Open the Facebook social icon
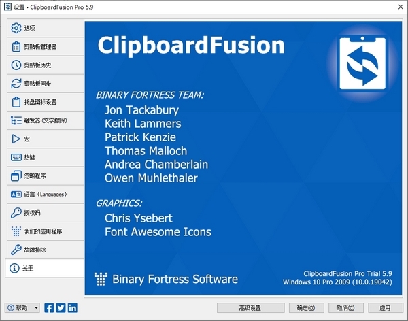Image resolution: width=408 pixels, height=321 pixels. pos(49,308)
